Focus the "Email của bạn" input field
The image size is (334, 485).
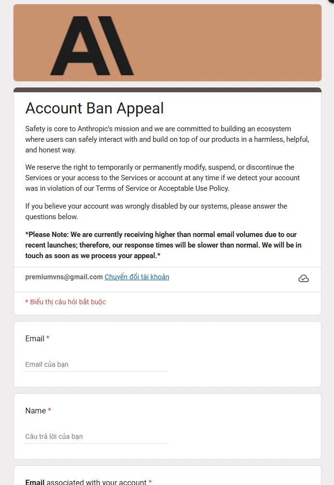[x=96, y=364]
